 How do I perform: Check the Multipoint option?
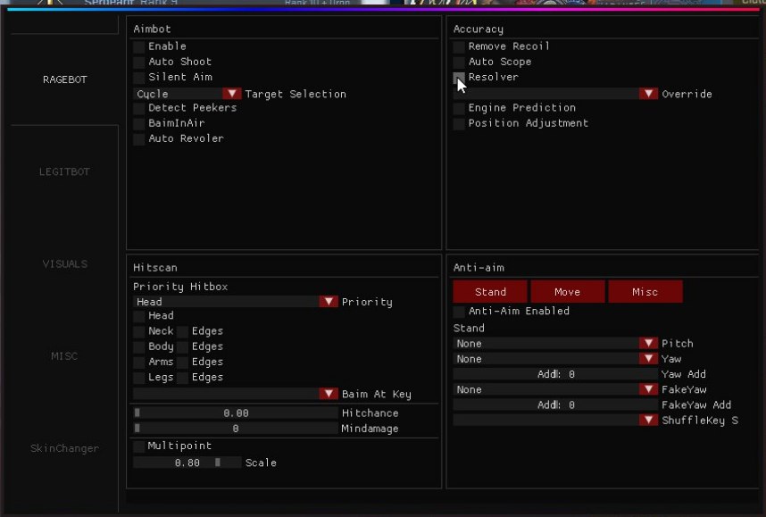[139, 446]
